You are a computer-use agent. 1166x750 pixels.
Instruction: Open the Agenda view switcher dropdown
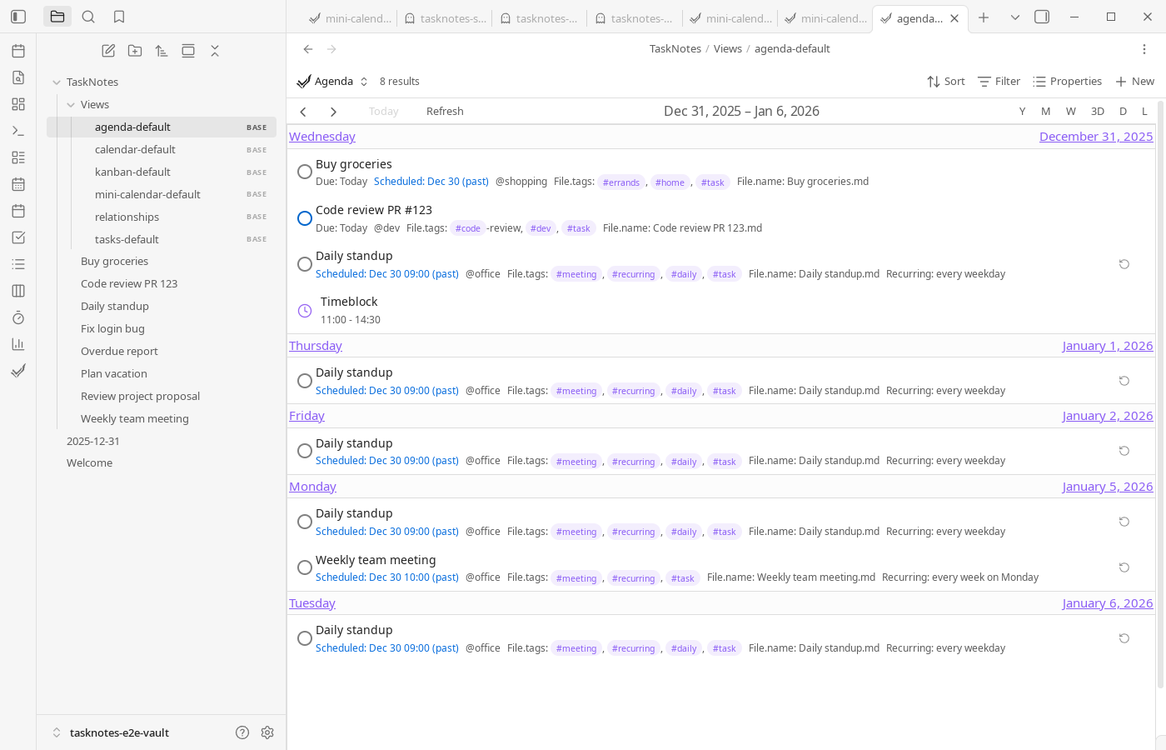363,81
